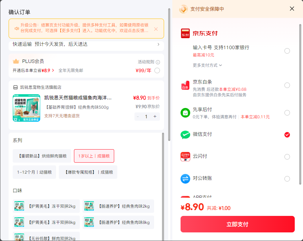Open the 活动规则 link
This screenshot has width=303, height=241.
pos(146,62)
